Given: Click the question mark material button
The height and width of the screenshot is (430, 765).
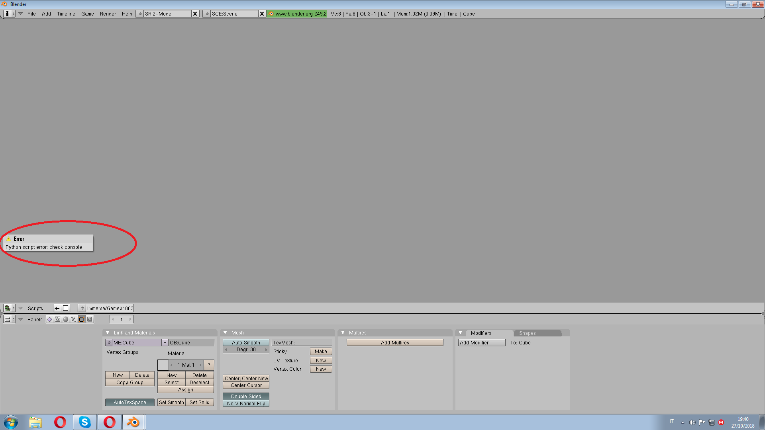Looking at the screenshot, I should pos(209,365).
